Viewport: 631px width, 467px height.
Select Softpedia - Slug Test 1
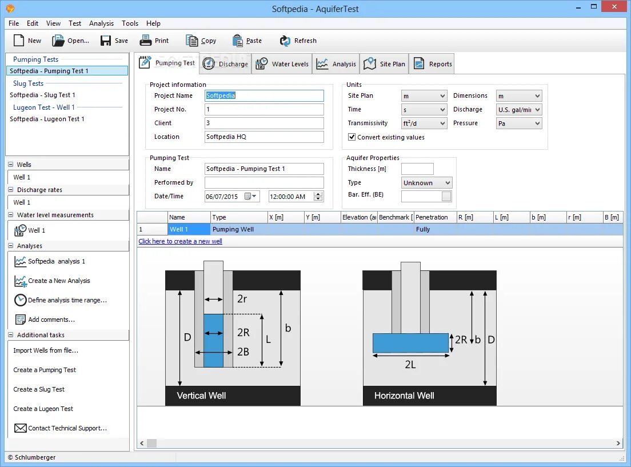point(42,95)
